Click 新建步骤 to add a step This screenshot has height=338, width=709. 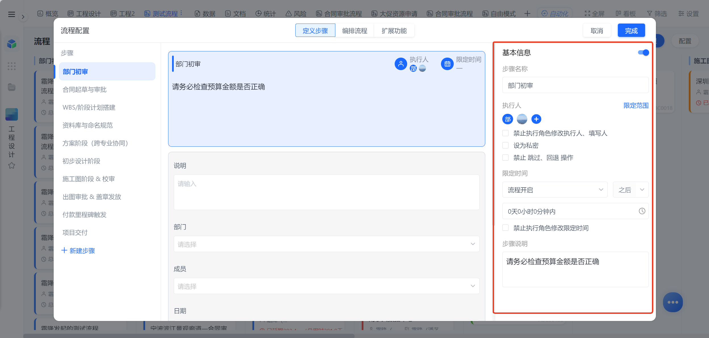[x=78, y=251]
